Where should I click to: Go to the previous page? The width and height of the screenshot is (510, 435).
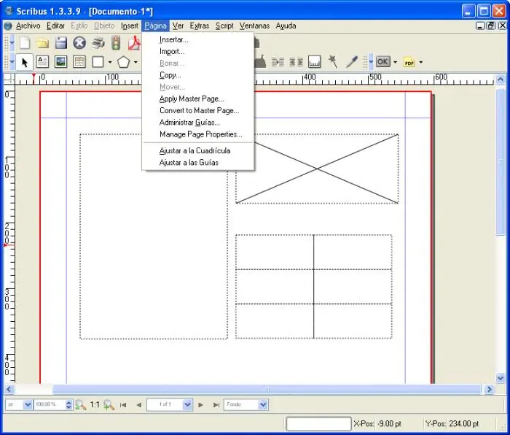pyautogui.click(x=139, y=404)
